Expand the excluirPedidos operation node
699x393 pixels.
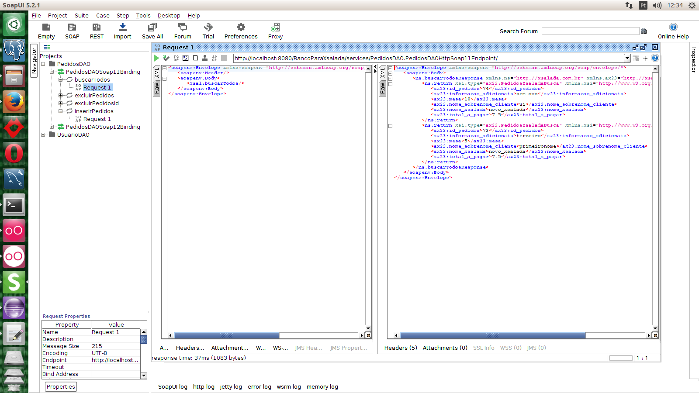(x=61, y=95)
